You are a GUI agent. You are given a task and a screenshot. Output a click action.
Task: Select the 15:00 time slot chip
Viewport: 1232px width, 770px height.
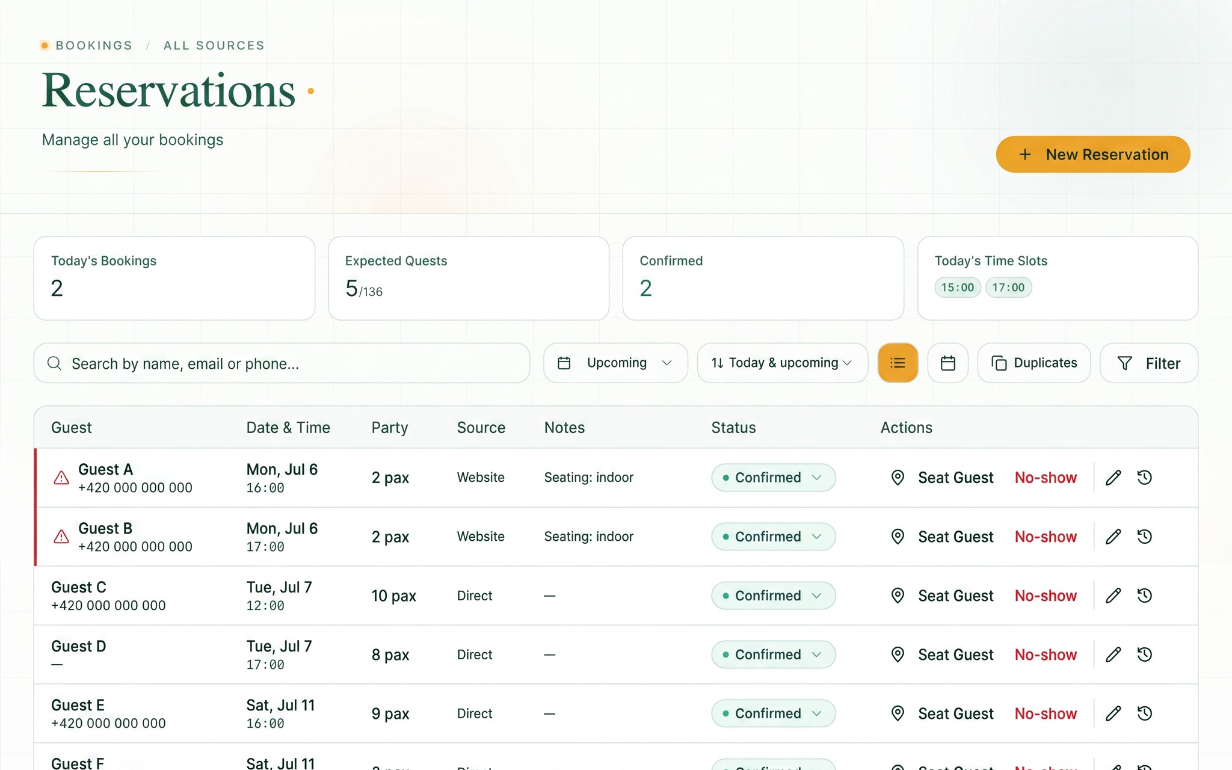(x=958, y=288)
